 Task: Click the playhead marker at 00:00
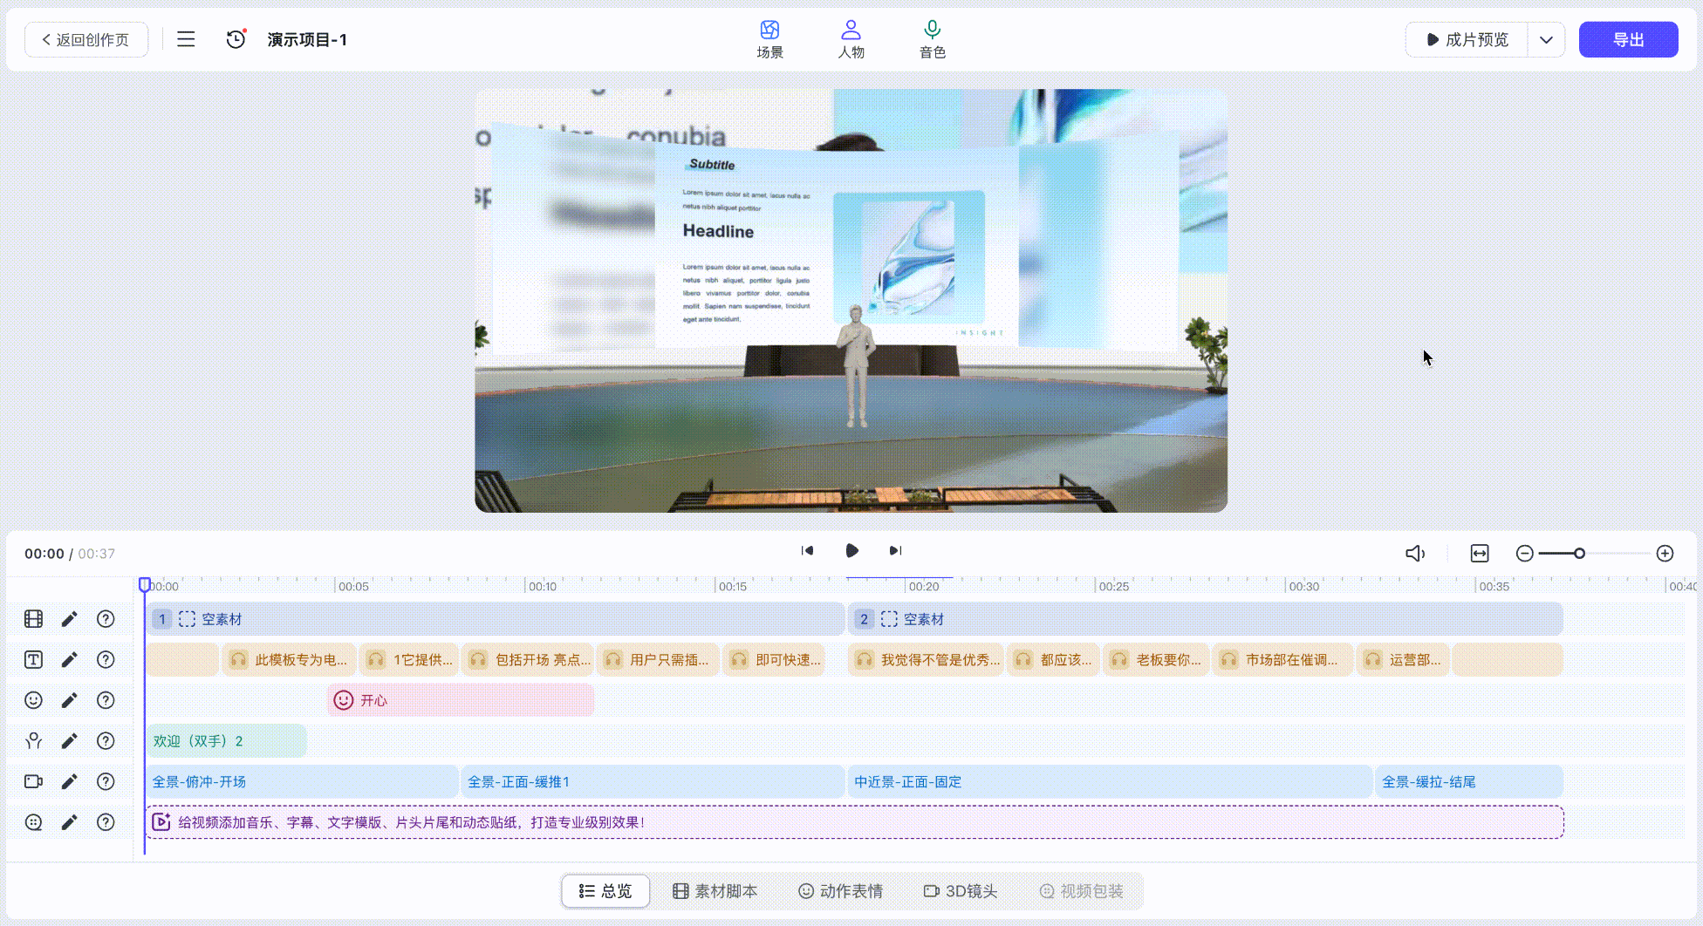pos(145,584)
